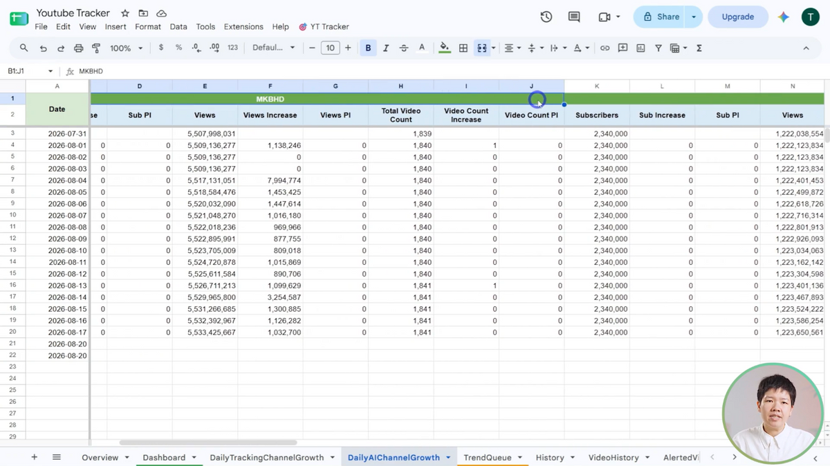The width and height of the screenshot is (830, 466).
Task: View cloud document status
Action: click(x=161, y=13)
